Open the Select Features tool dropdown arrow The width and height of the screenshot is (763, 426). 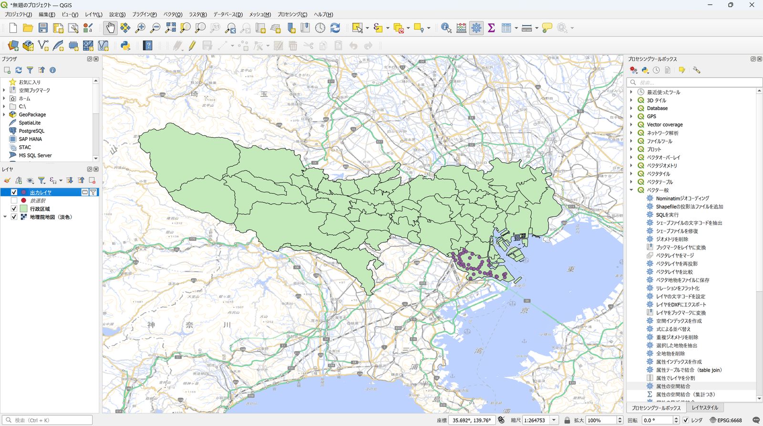point(367,28)
